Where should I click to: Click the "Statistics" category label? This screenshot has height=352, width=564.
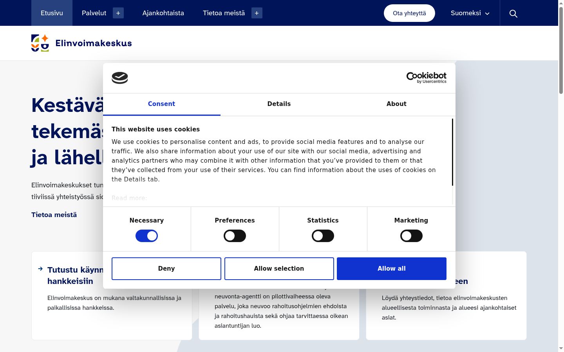click(323, 221)
